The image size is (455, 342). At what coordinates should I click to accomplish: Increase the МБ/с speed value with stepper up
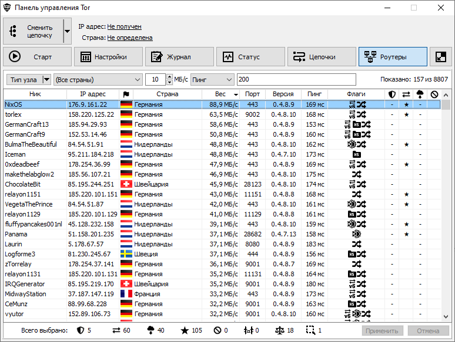[170, 77]
